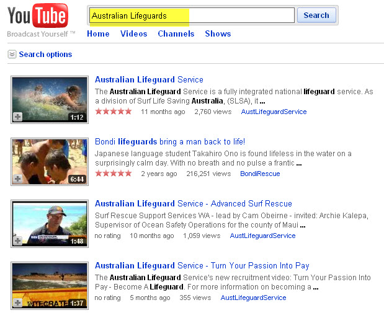Open the Videos tab

tap(133, 34)
